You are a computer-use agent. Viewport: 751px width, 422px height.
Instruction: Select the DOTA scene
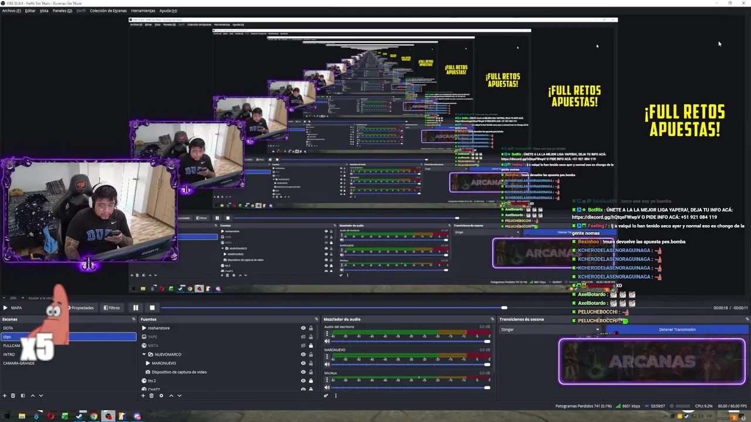pyautogui.click(x=68, y=328)
